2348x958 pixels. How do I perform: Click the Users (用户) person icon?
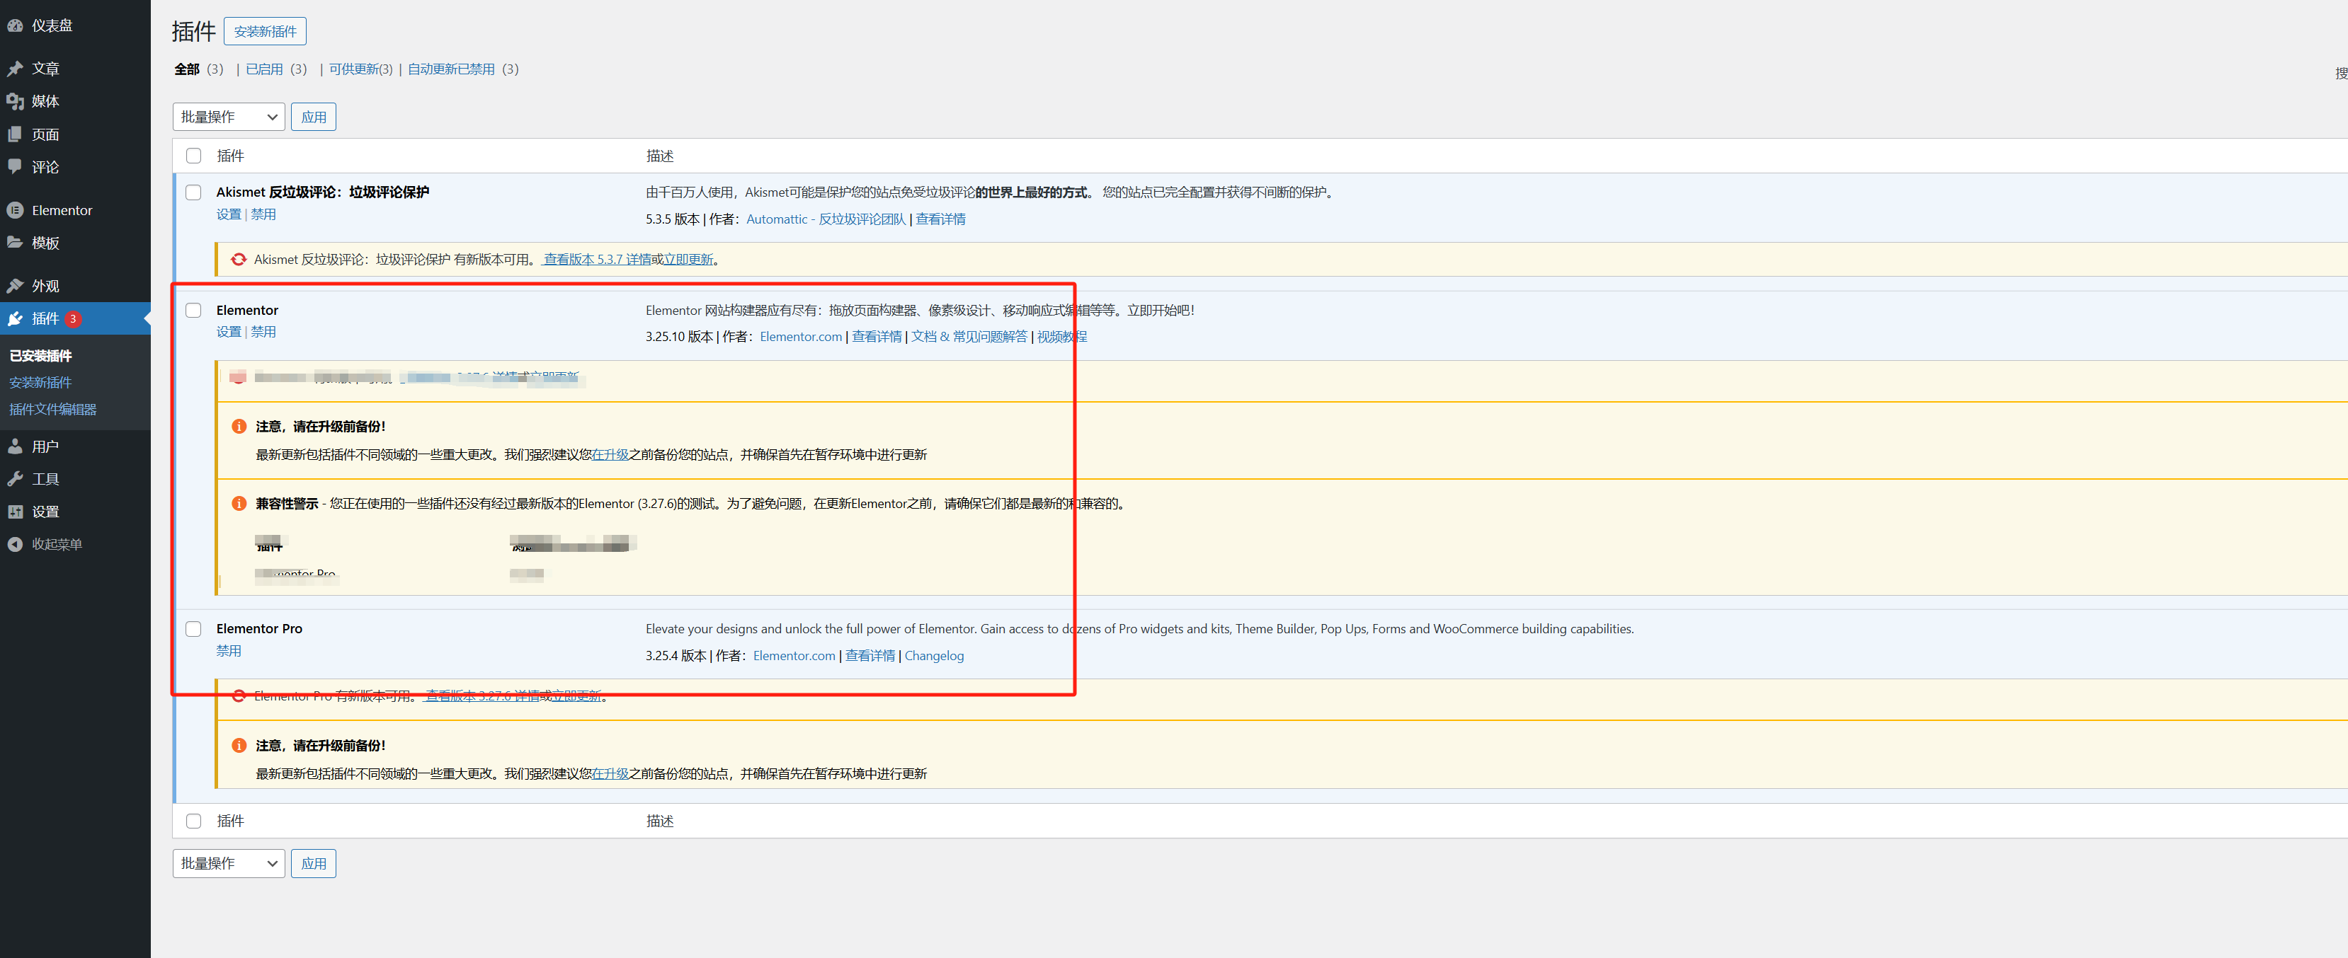15,446
